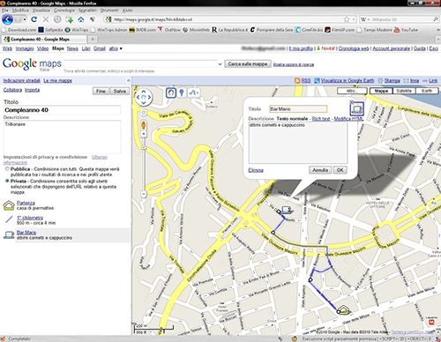Click the bookmark star in address bar
This screenshot has height=342, width=441.
coord(347,19)
